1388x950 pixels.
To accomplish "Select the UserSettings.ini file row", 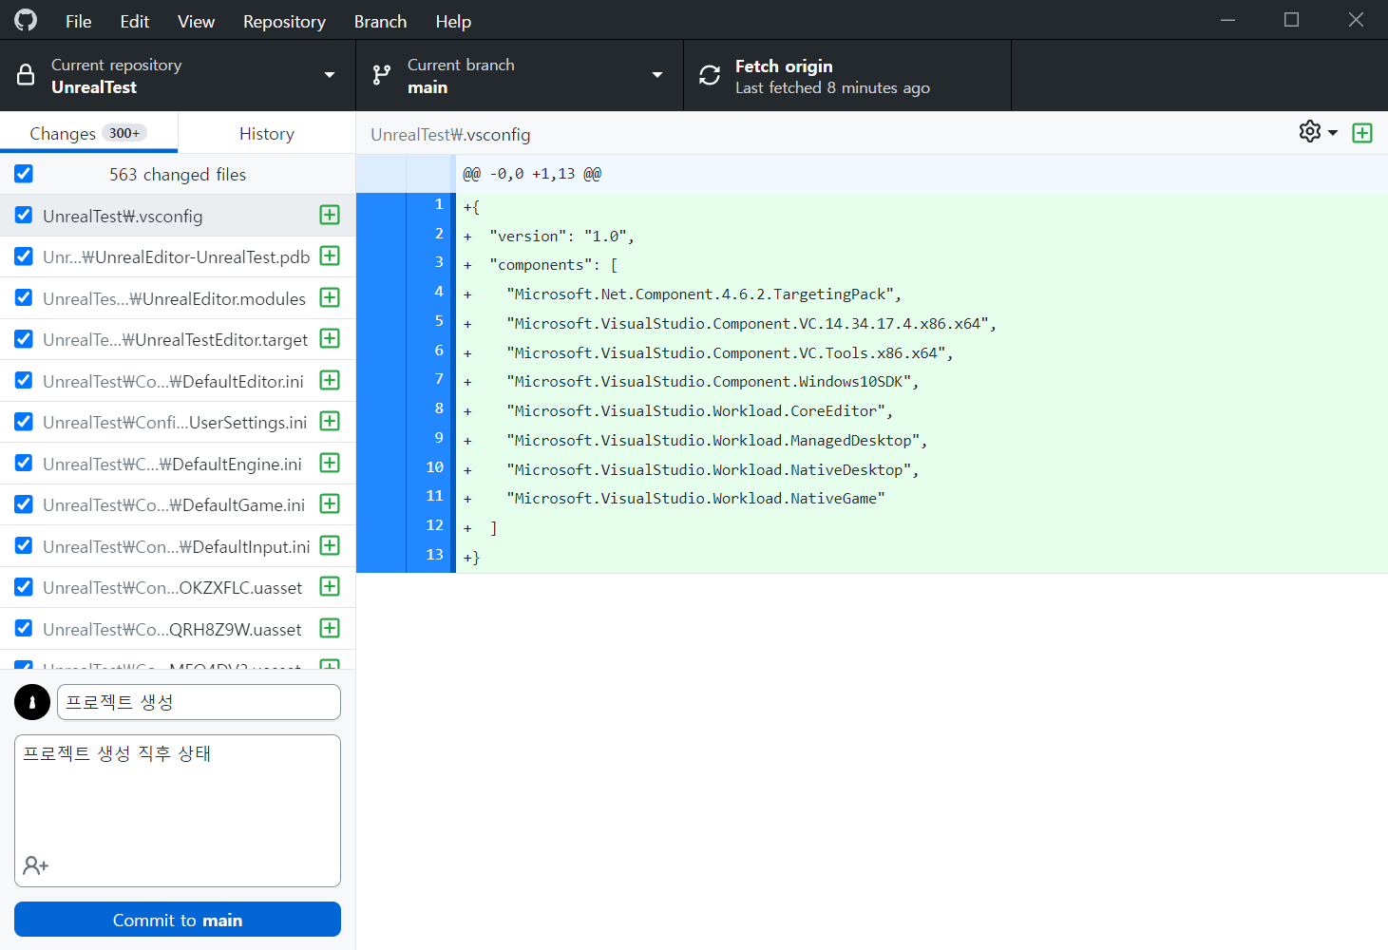I will [x=178, y=422].
